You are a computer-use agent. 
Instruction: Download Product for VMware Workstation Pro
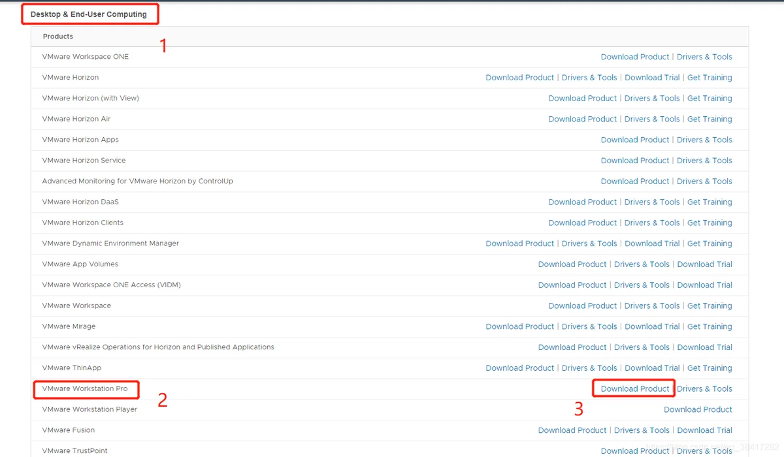click(x=635, y=388)
